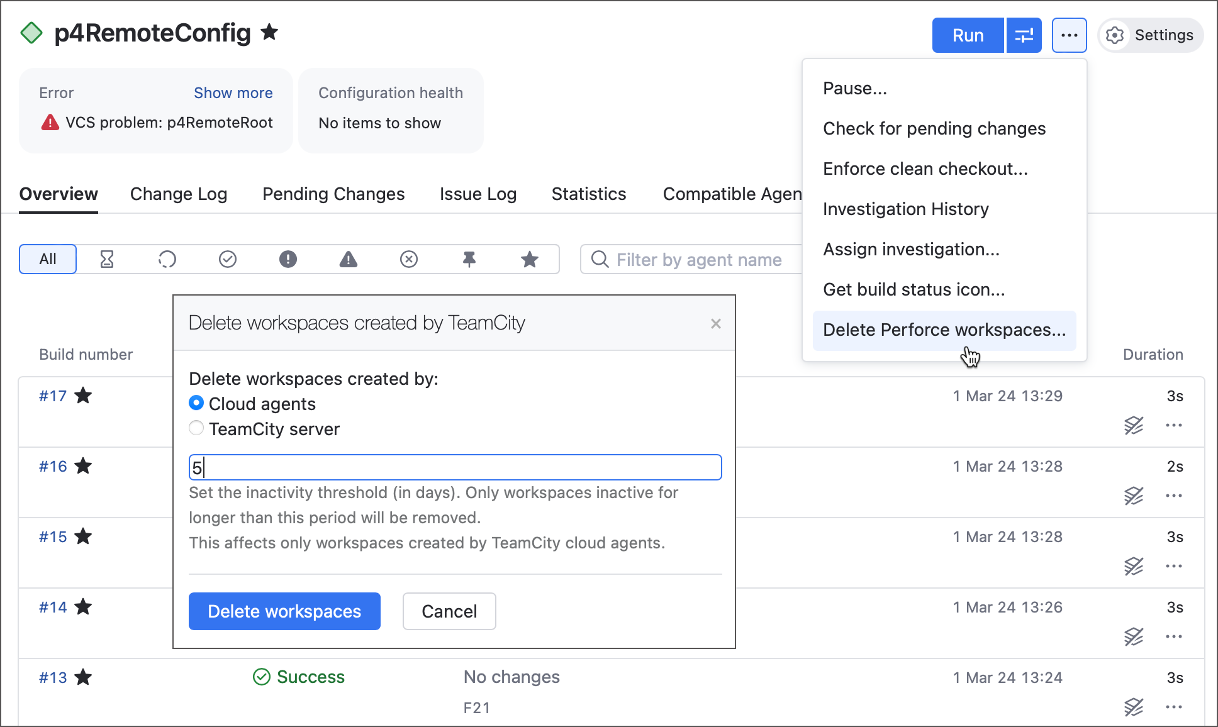Toggle favorite star on build #13
This screenshot has width=1218, height=727.
click(x=83, y=677)
